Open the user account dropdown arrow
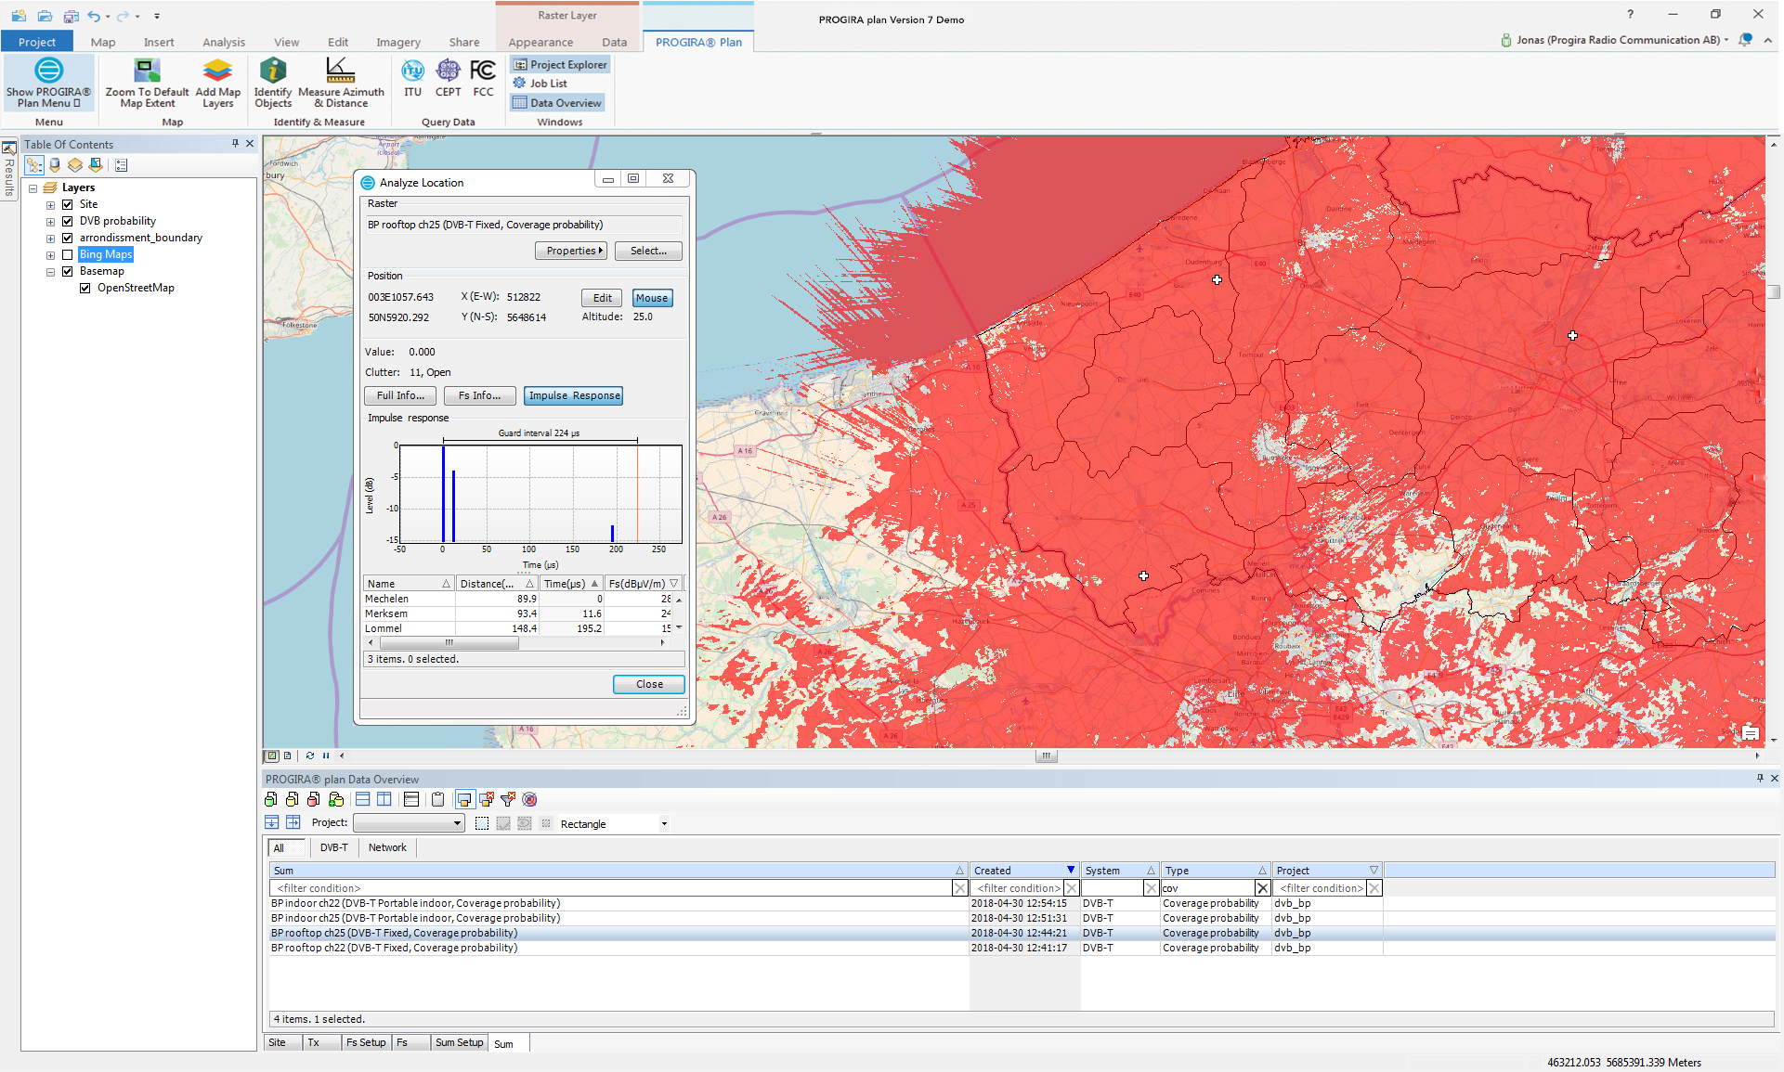The height and width of the screenshot is (1072, 1784). tap(1726, 40)
